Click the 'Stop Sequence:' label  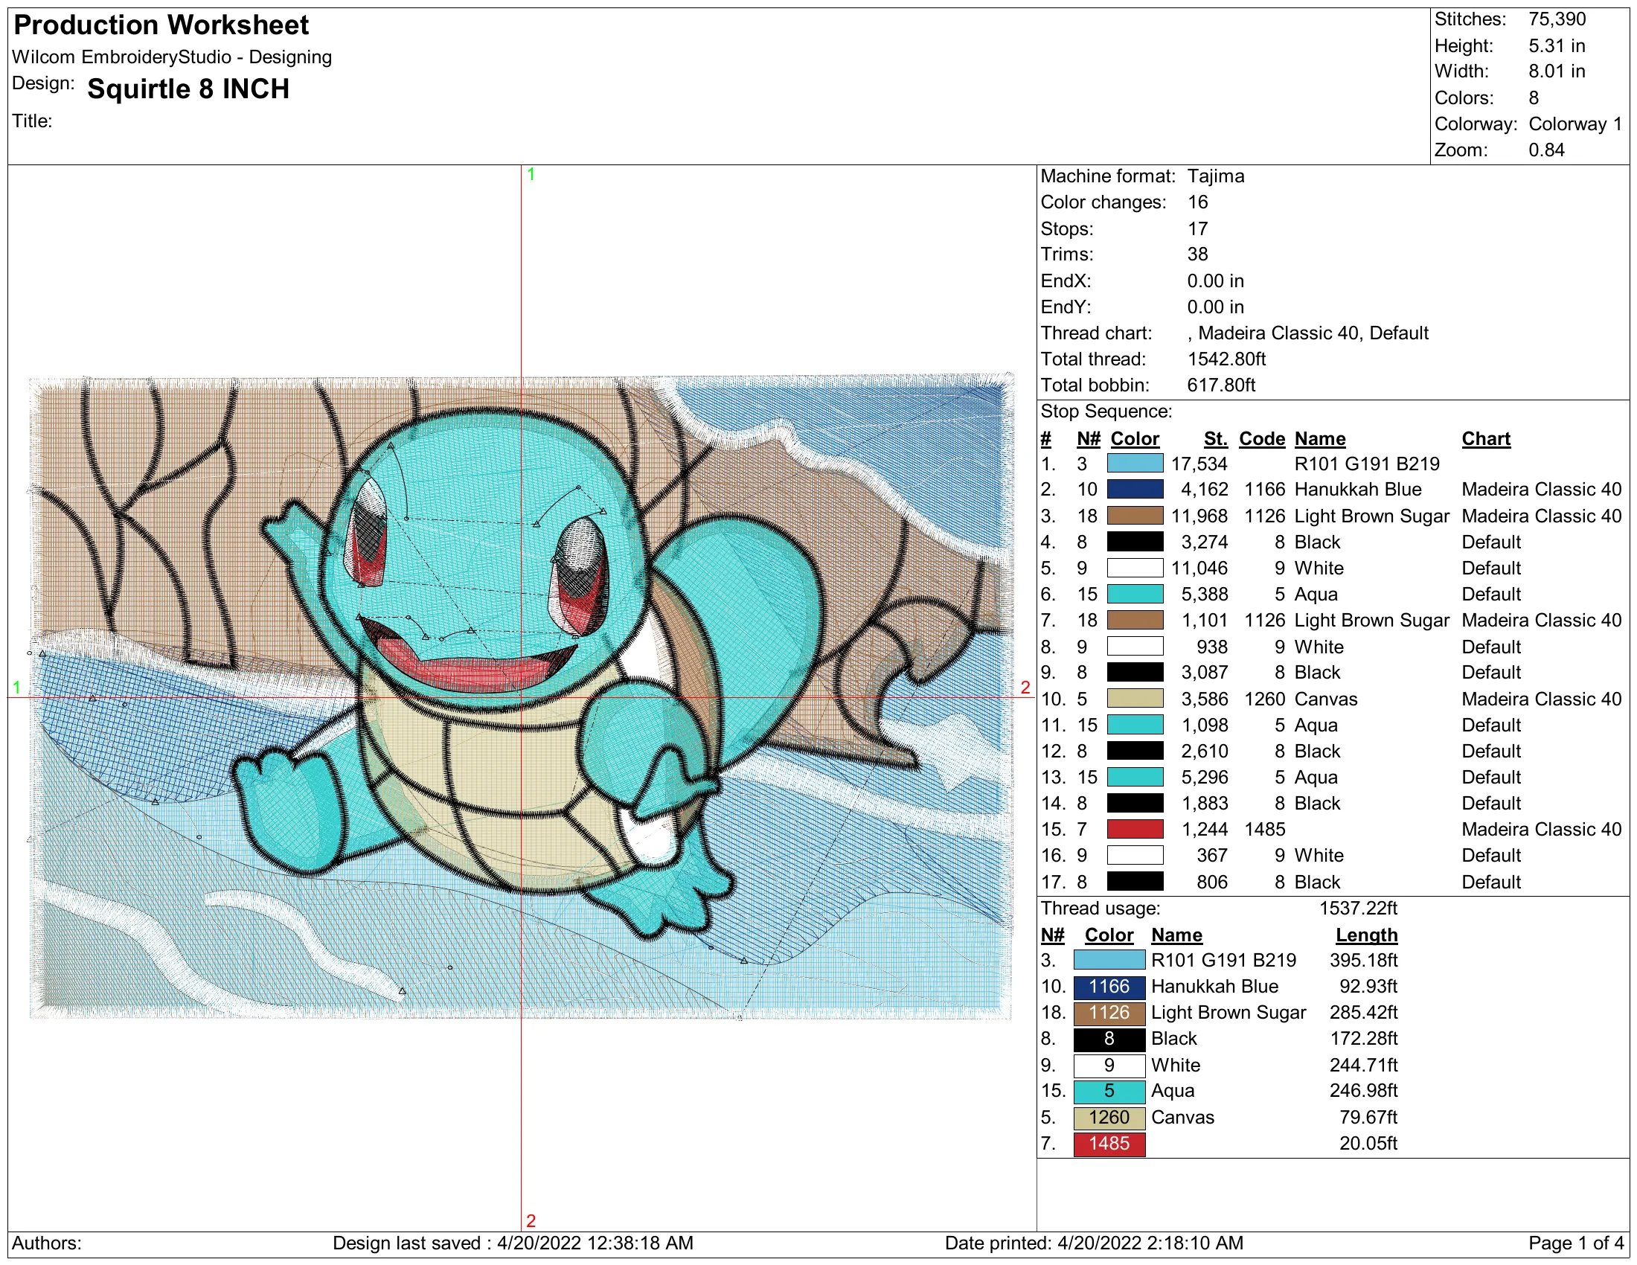coord(1106,411)
